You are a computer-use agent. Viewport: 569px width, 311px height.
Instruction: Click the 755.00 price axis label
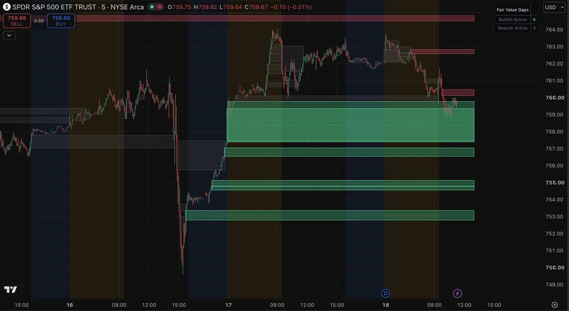(554, 183)
